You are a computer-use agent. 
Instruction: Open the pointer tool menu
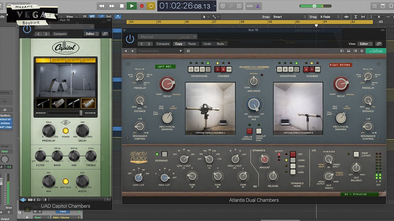click(205, 17)
